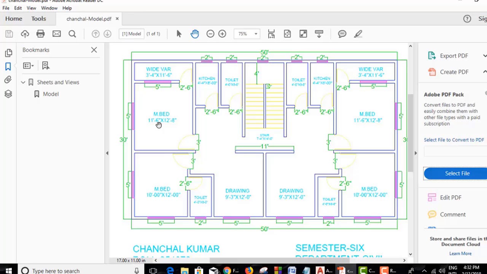Open Export PDF tool

454,56
